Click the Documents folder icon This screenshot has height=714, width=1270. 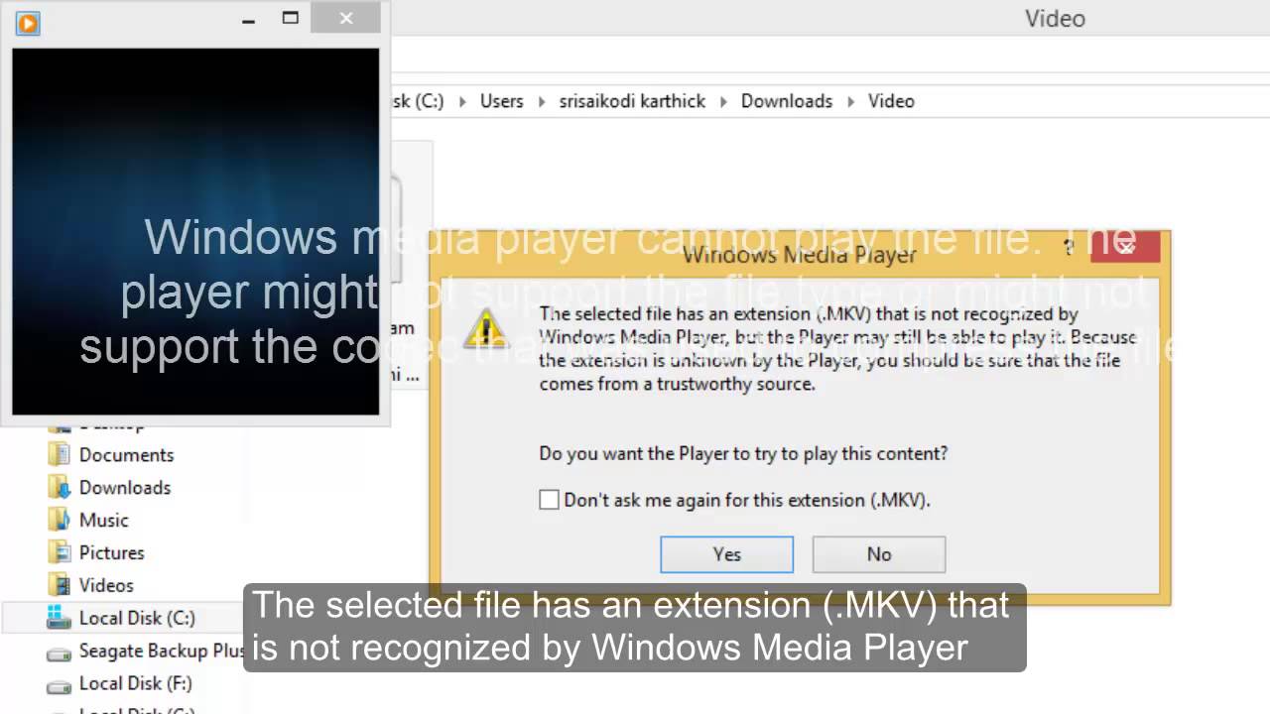tap(60, 454)
